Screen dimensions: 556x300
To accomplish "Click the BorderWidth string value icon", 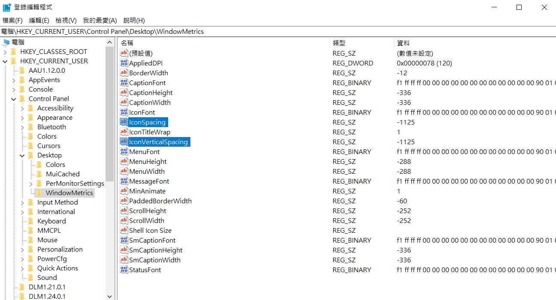I will click(124, 73).
